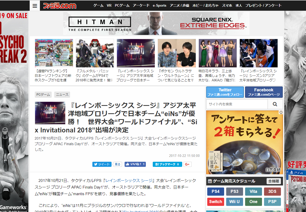The width and height of the screenshot is (306, 212).
Task: Click the article header thumbnail image
Action: tap(50, 113)
